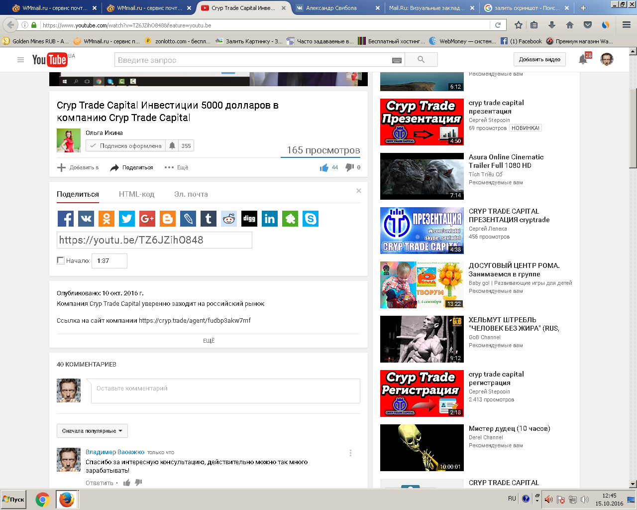
Task: Open the on-screen keyboard in search box
Action: pyautogui.click(x=397, y=60)
